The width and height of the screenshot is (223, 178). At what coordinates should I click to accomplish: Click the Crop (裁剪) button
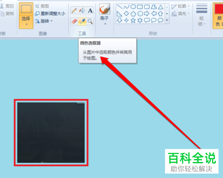click(x=42, y=6)
